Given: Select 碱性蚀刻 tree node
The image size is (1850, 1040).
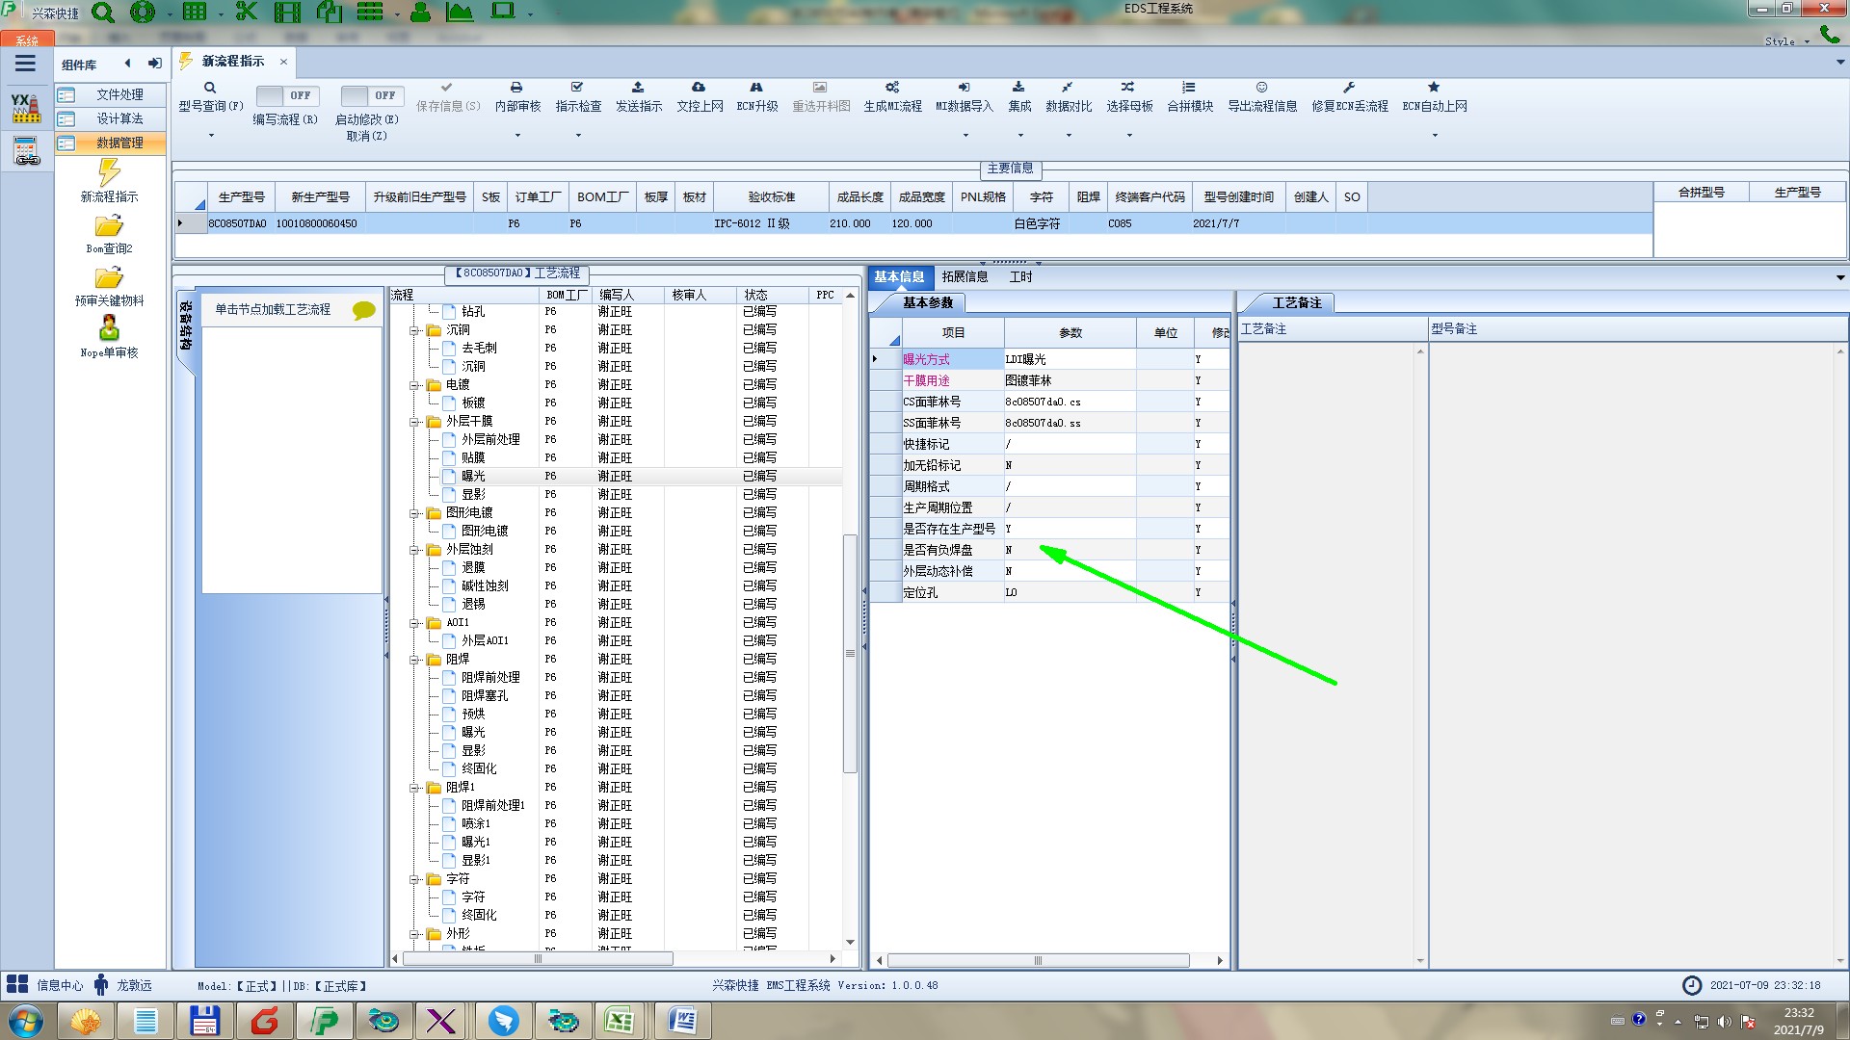Looking at the screenshot, I should 485,586.
